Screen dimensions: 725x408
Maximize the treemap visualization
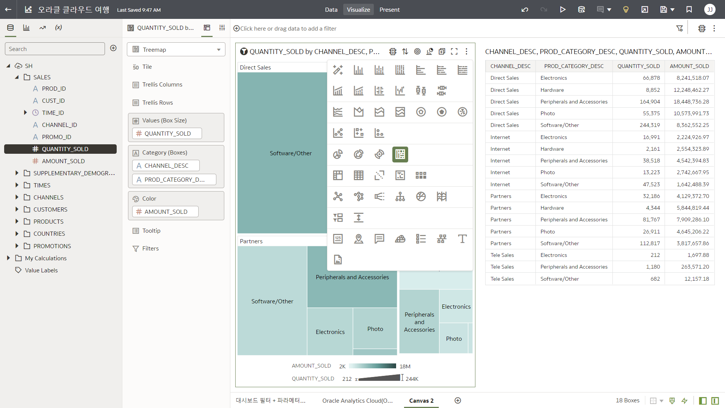click(454, 51)
